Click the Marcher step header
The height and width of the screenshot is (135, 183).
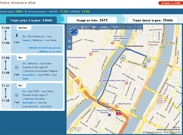tap(23, 28)
